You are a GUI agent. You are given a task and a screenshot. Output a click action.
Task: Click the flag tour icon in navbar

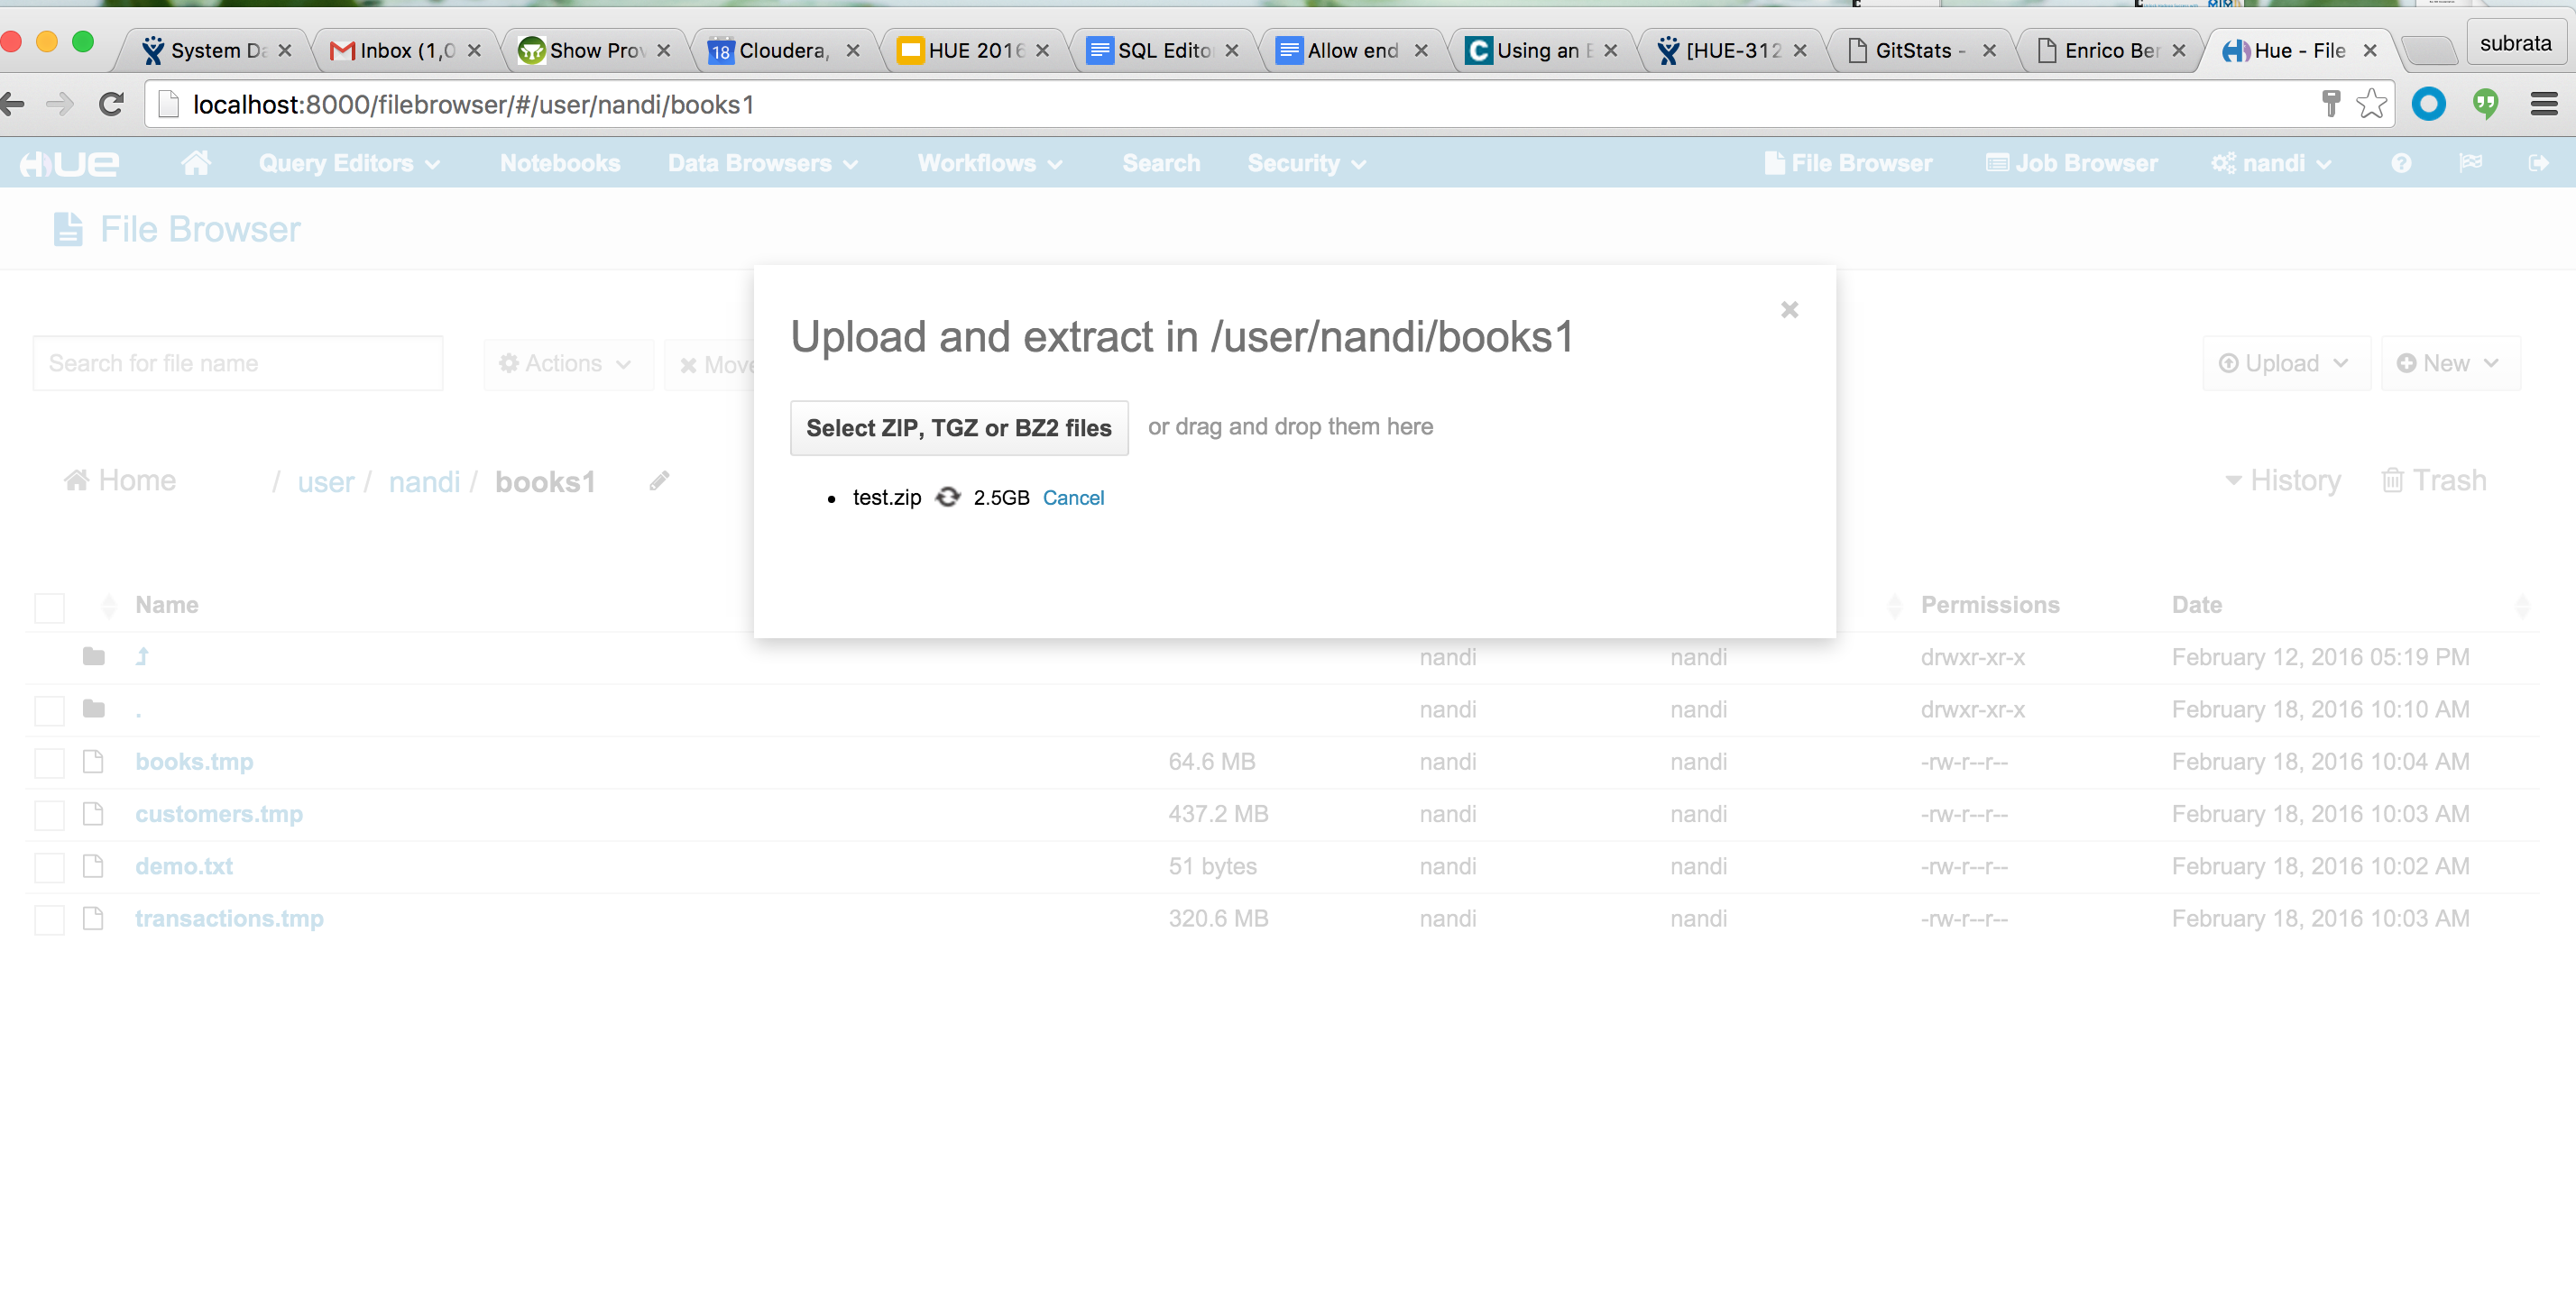tap(2470, 162)
